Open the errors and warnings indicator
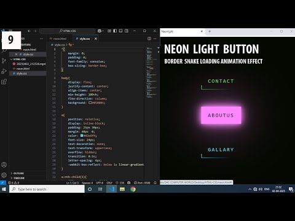Image resolution: width=295 pixels, height=221 pixels. tap(14, 183)
